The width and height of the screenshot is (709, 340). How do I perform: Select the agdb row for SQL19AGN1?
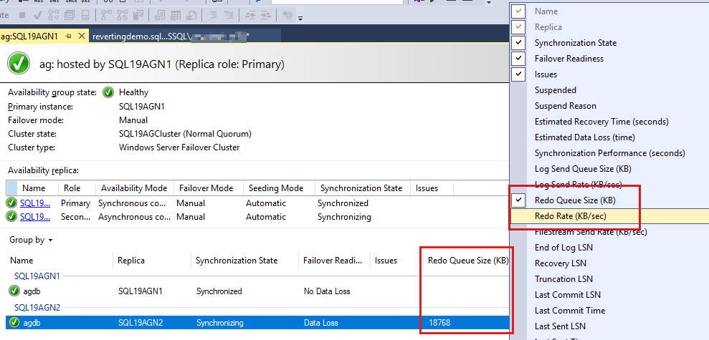(258, 291)
